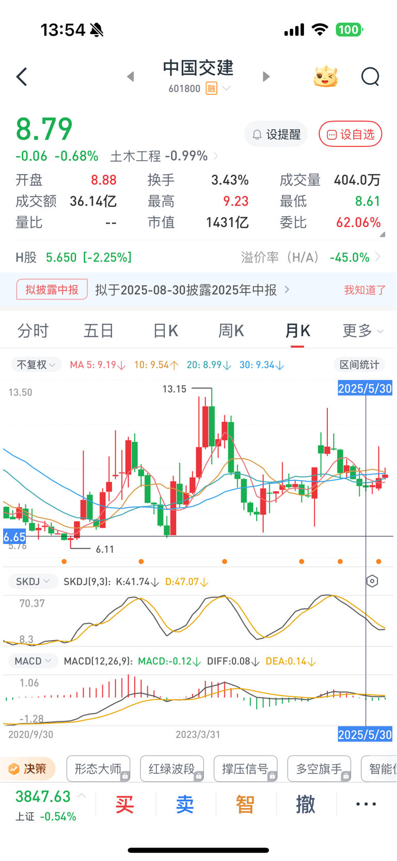Screen dimensions: 397x861
Task: Open 土木工程 sector chevron
Action: (x=216, y=156)
